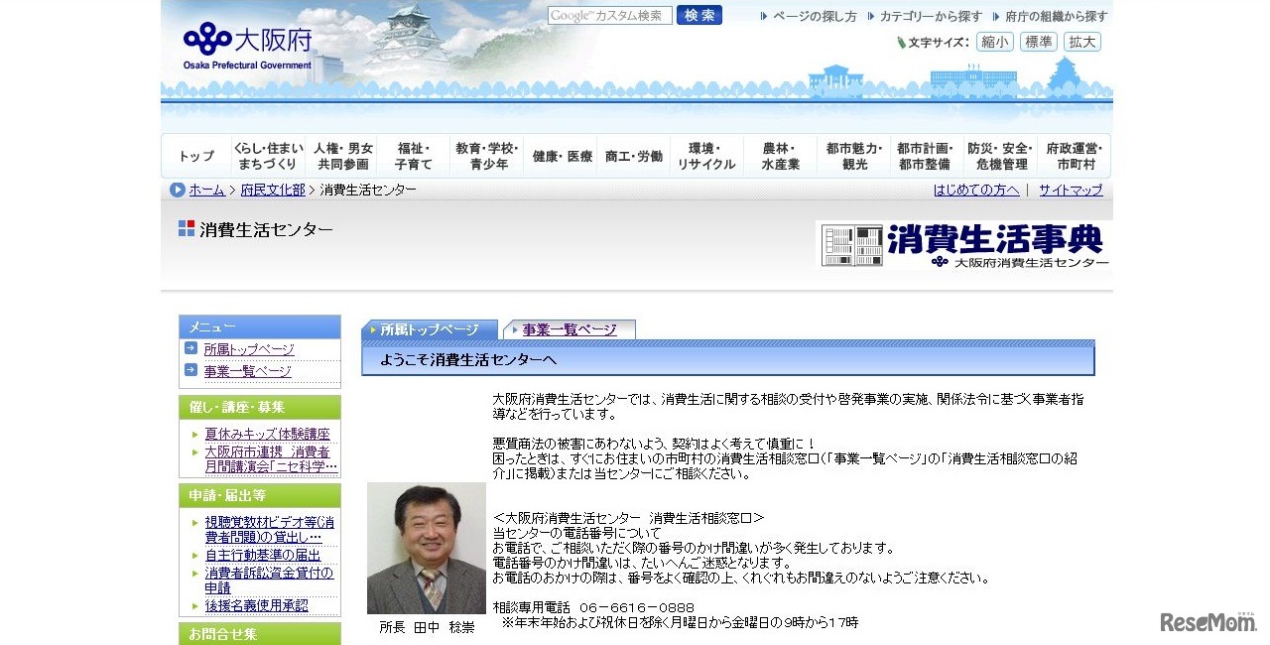The image size is (1270, 645).
Task: Go to ホーム breadcrumb link
Action: tap(206, 190)
